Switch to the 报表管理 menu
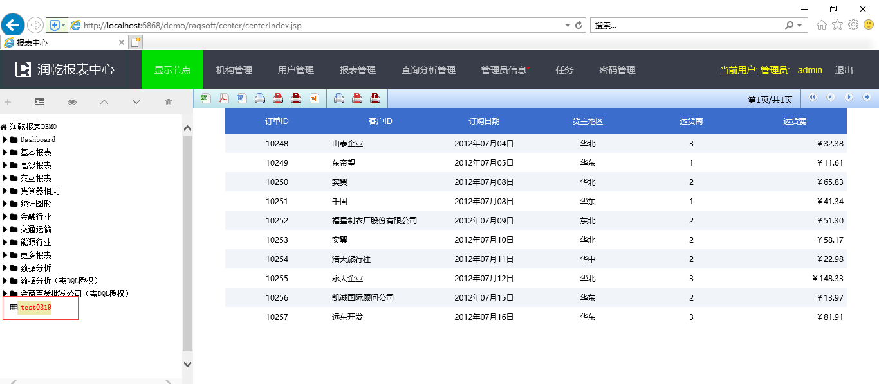879x384 pixels. [358, 70]
